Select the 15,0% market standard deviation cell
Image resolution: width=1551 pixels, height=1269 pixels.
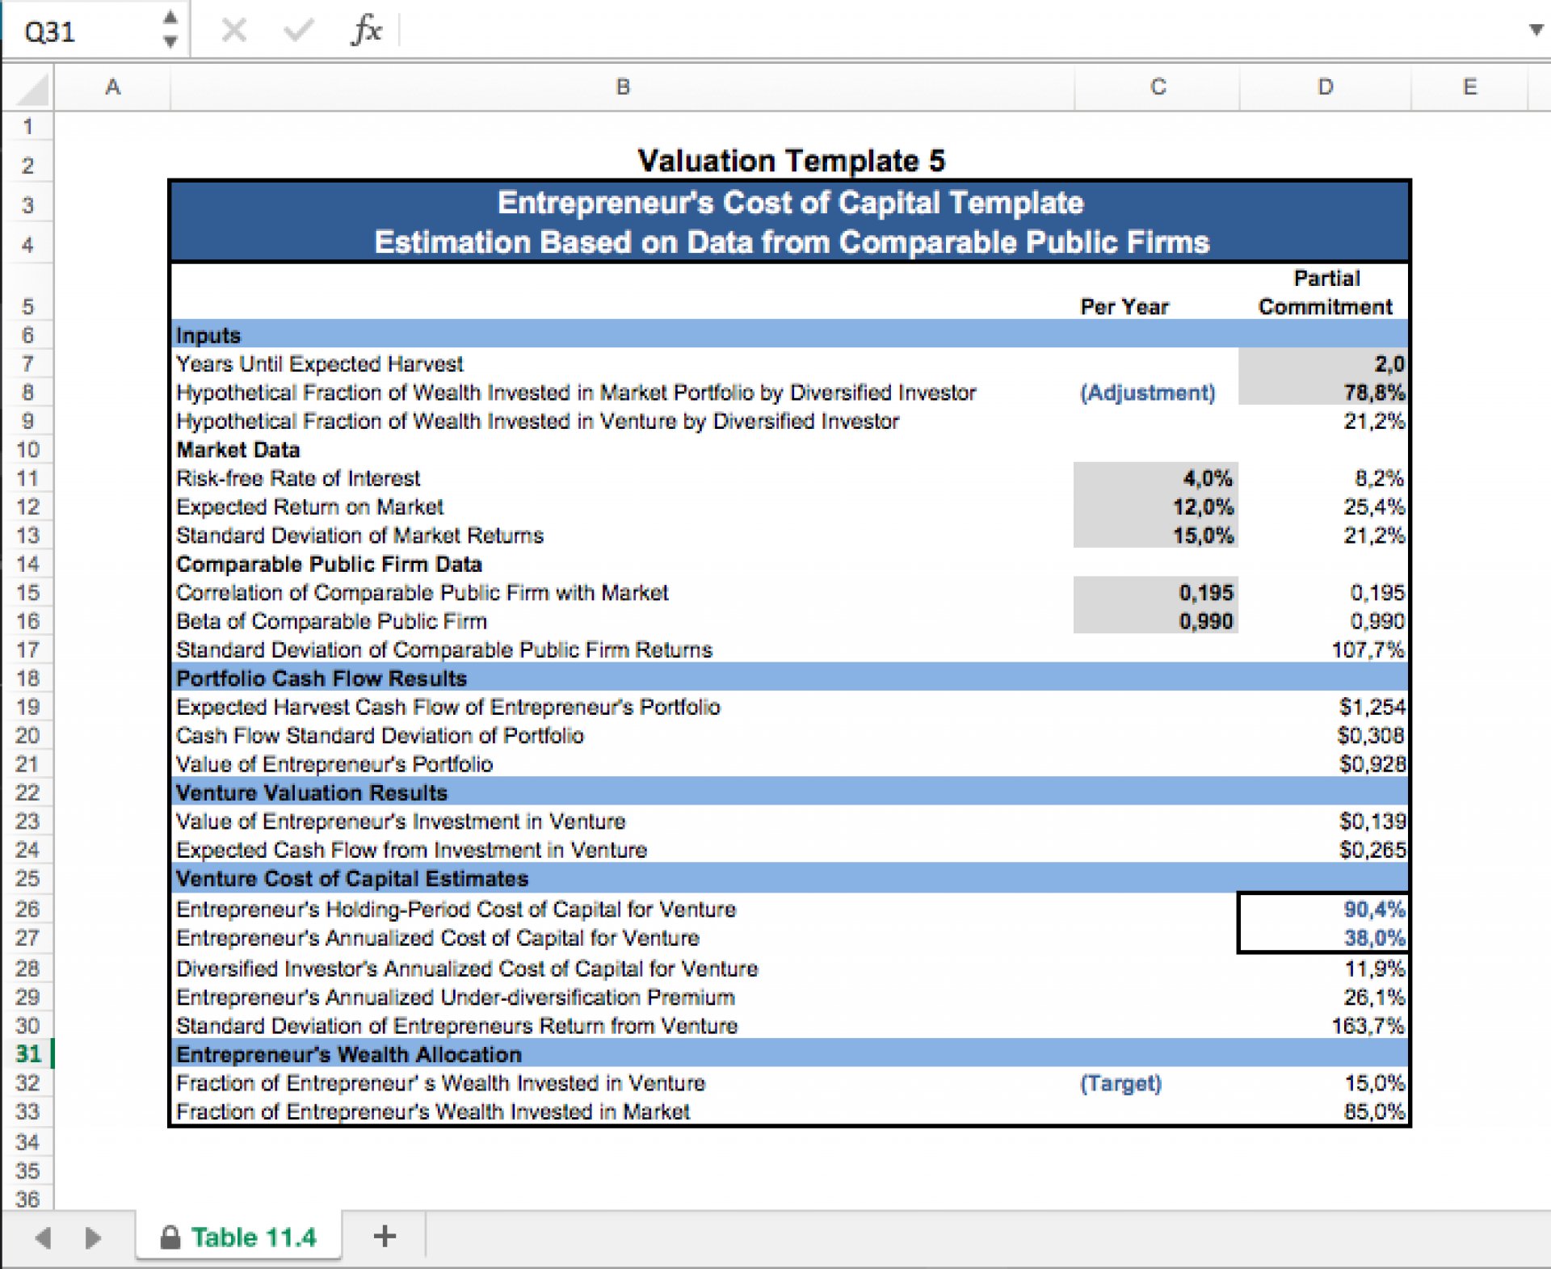pyautogui.click(x=1156, y=535)
